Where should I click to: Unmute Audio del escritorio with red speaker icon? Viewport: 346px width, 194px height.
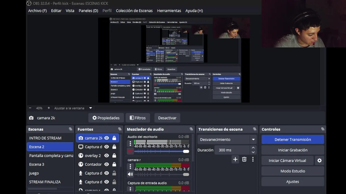130,151
